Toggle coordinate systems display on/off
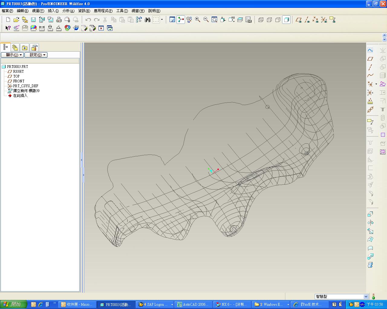The image size is (387, 309). [x=324, y=20]
